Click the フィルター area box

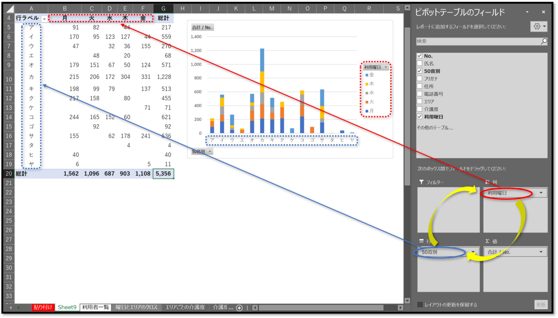449,210
